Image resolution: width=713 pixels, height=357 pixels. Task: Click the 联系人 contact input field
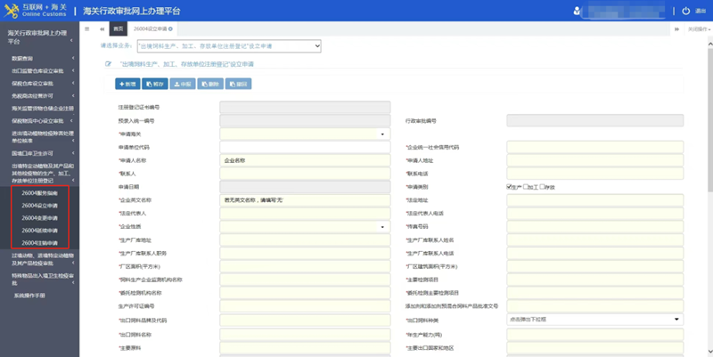coord(305,174)
